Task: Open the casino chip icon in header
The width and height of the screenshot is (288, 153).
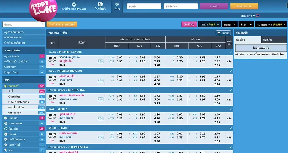Action: coord(74,4)
